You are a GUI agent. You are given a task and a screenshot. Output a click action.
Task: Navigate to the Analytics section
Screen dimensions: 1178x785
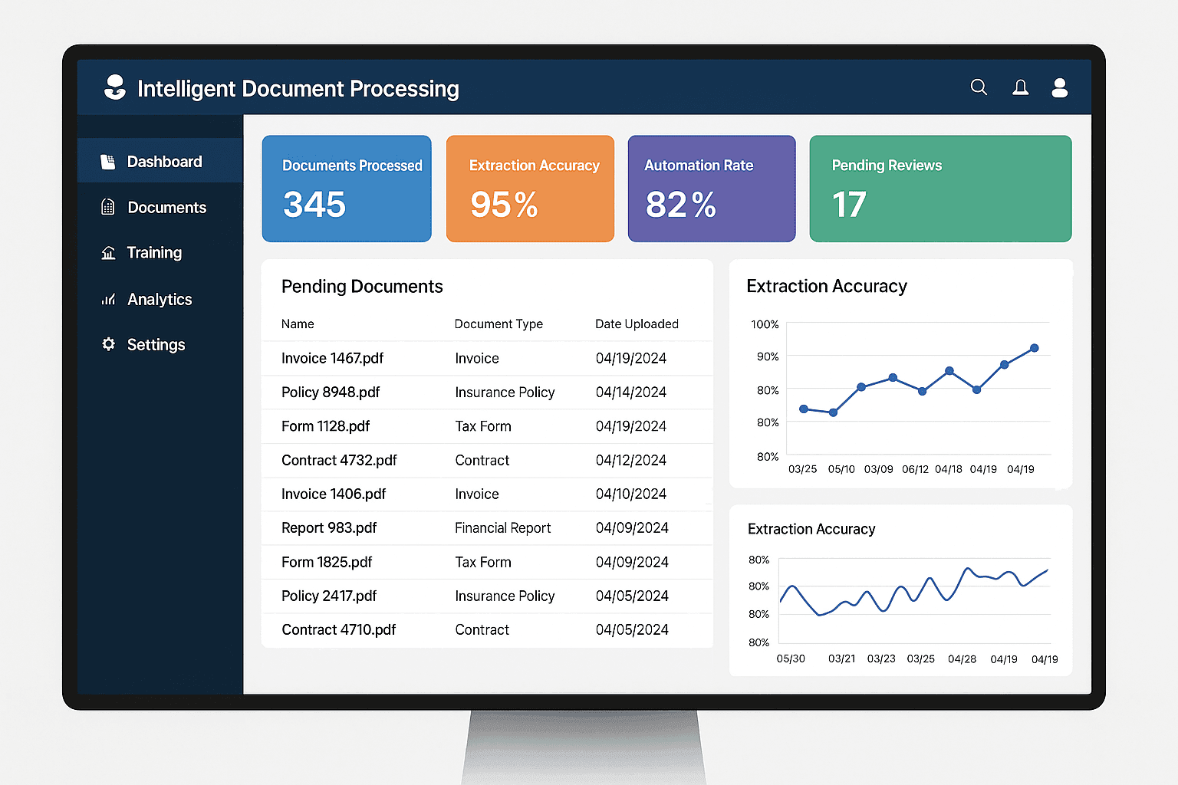[159, 299]
